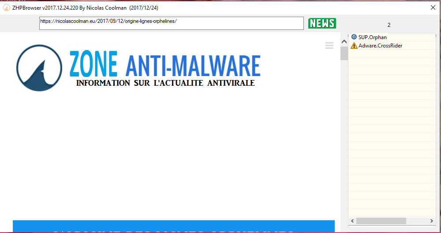Click the webpage scroll up arrow
Image resolution: width=441 pixels, height=233 pixels.
(x=344, y=42)
